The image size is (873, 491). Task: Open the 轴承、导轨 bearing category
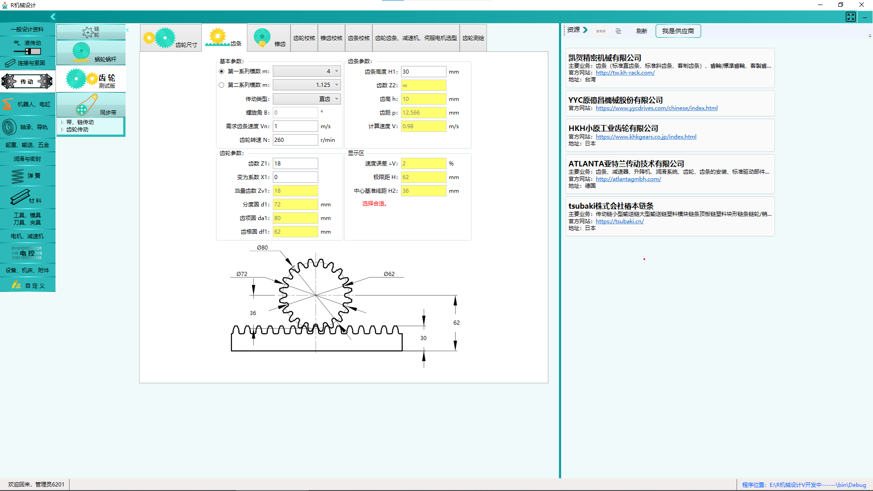[27, 127]
